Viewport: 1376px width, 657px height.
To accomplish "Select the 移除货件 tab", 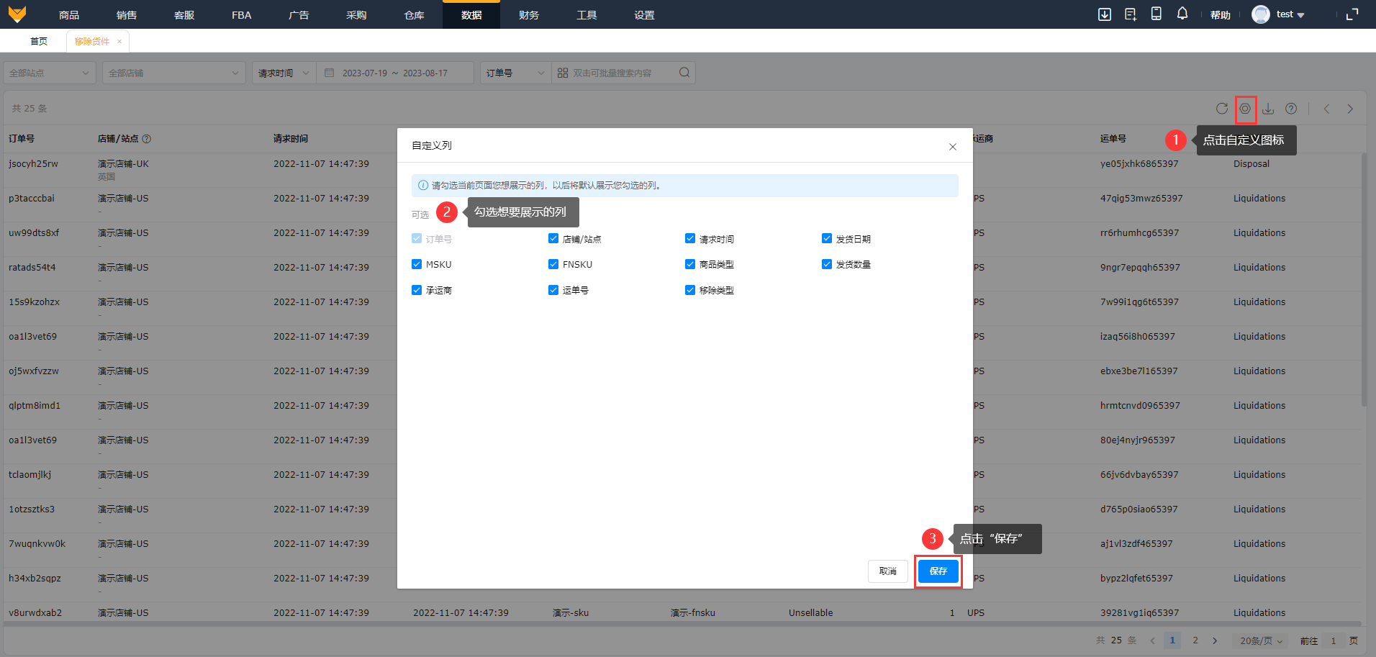I will [x=92, y=41].
